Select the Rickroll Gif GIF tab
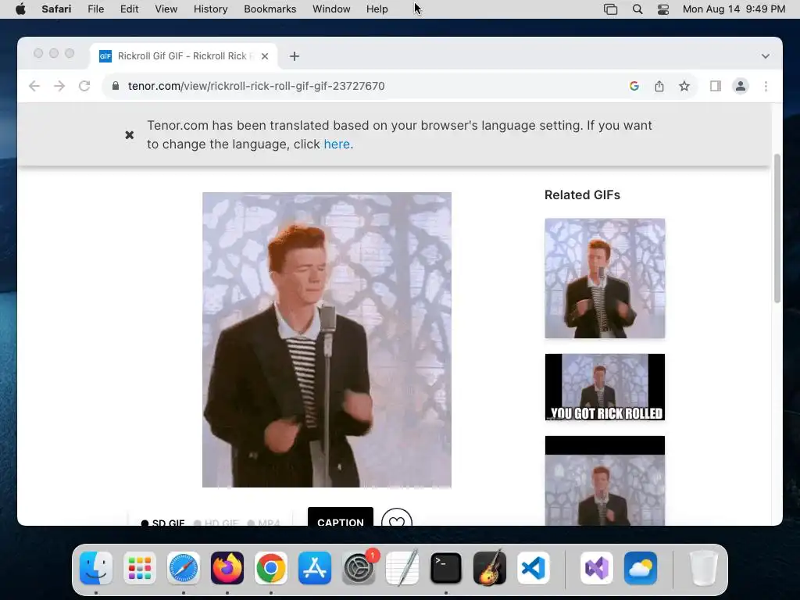 [184, 56]
